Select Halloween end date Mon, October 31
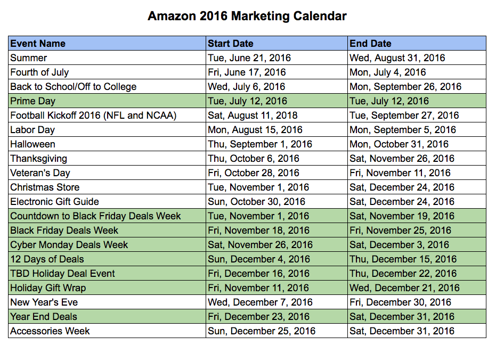 pyautogui.click(x=417, y=144)
